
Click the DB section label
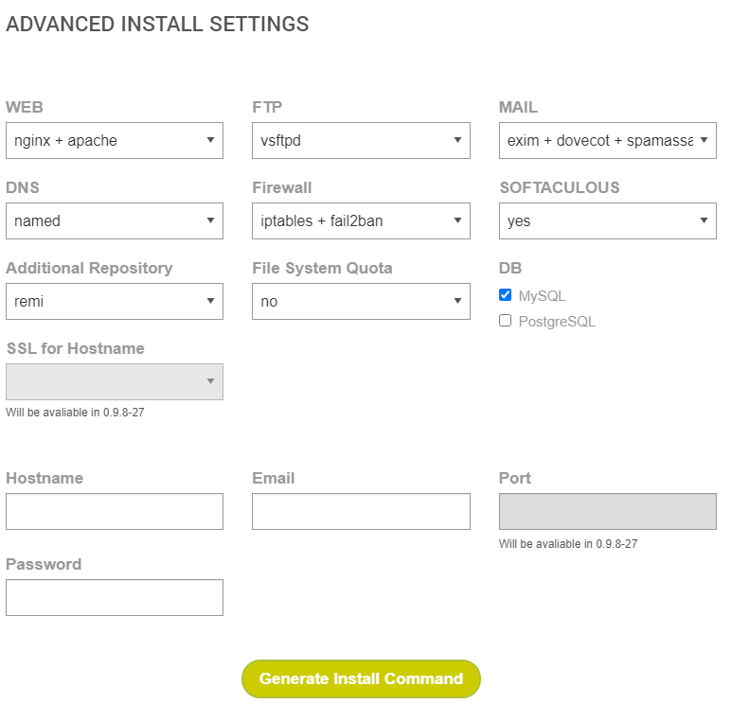click(x=510, y=268)
